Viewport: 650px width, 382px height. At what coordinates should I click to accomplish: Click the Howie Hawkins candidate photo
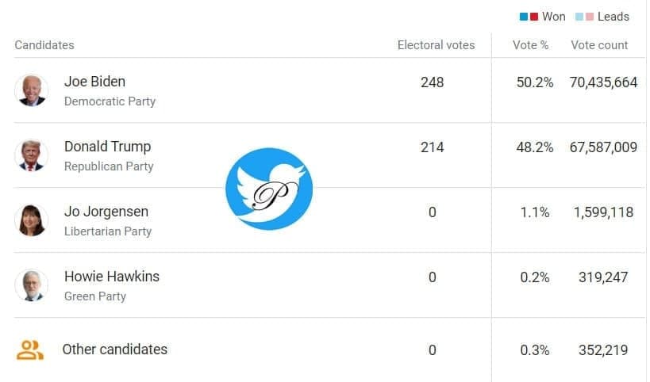point(31,285)
